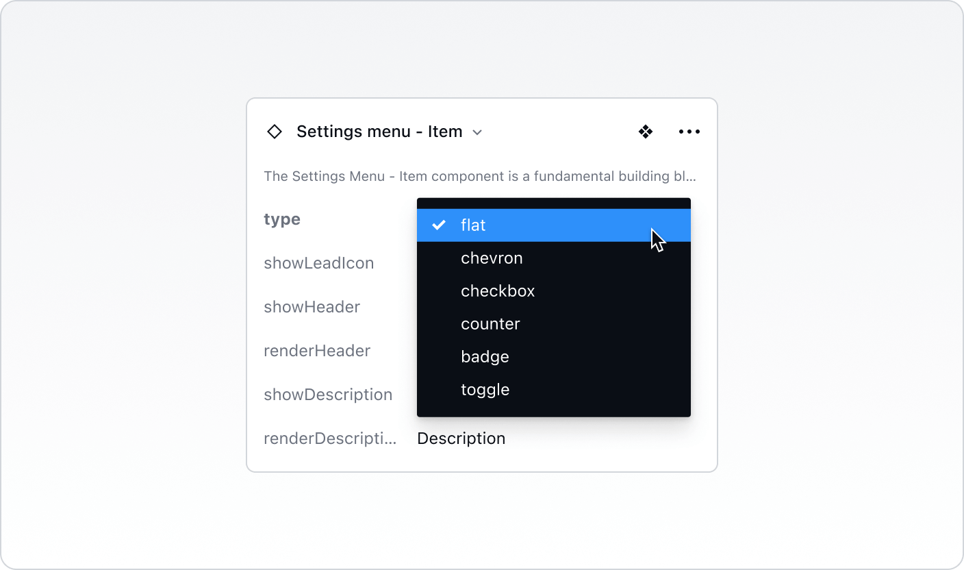Image resolution: width=964 pixels, height=570 pixels.
Task: Click the truncated component description text
Action: tap(480, 176)
